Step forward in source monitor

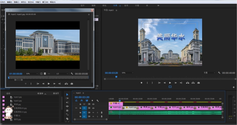point(54,84)
